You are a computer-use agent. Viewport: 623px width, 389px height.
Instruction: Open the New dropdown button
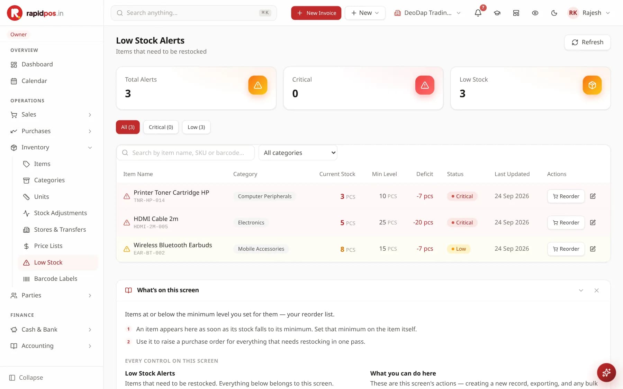(365, 13)
